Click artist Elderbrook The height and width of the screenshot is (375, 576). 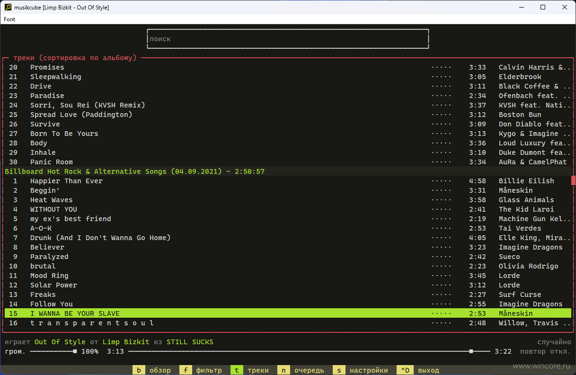pos(520,77)
